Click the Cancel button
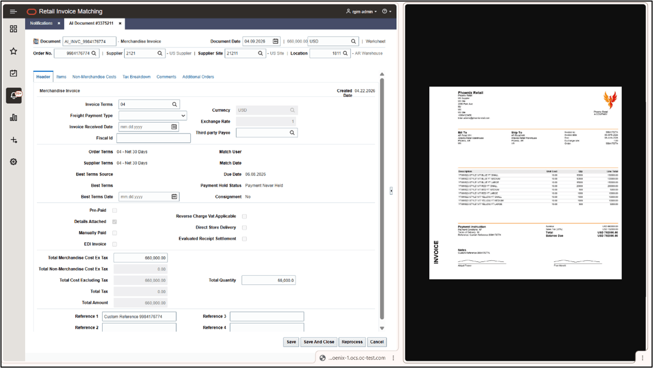653x368 pixels. pos(377,342)
